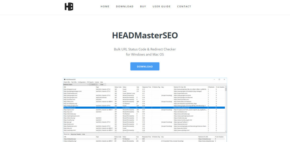Viewport: 290px width, 142px height.
Task: Click https://www.youtube.com/ final URL cell
Action: 181,99
